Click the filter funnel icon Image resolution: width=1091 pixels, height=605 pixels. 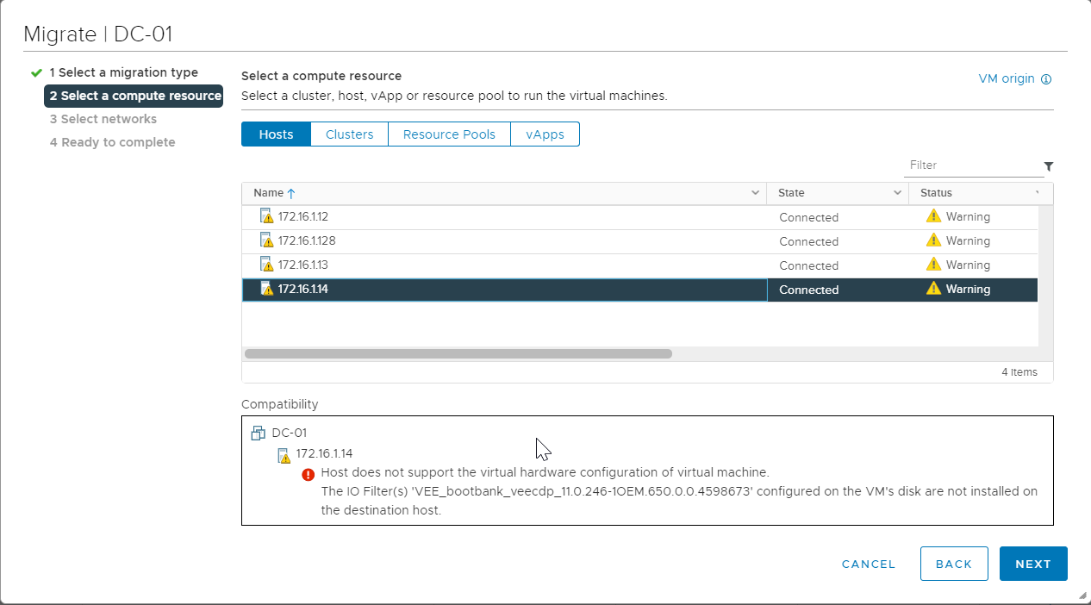click(x=1048, y=166)
